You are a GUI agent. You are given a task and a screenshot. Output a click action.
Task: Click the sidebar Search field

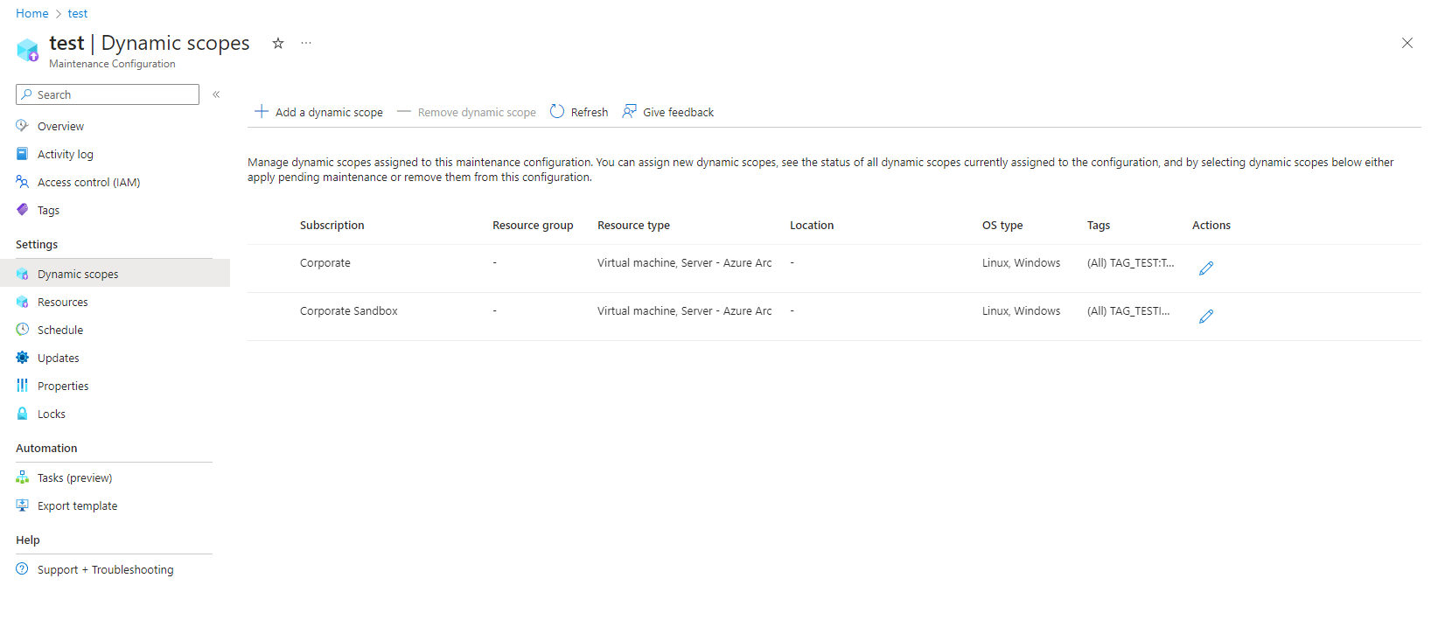pos(108,94)
